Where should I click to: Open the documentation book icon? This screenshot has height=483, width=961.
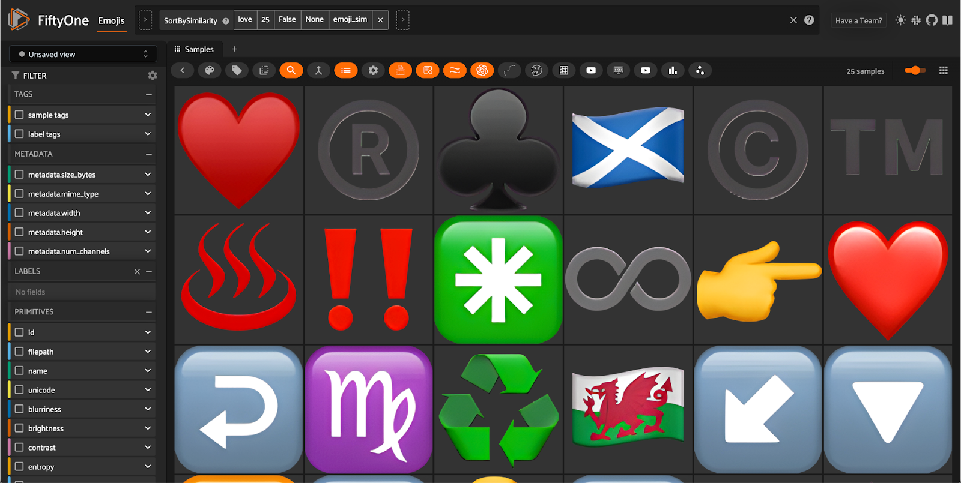pos(947,20)
